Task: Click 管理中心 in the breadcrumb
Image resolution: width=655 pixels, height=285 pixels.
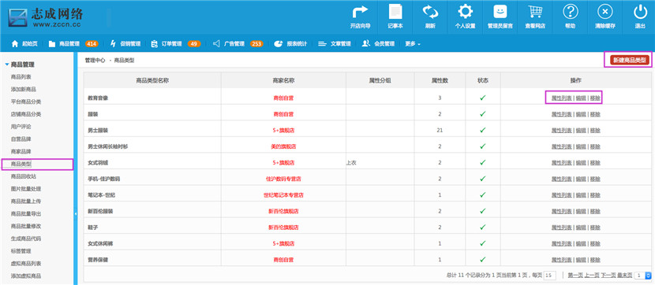Action: (95, 61)
